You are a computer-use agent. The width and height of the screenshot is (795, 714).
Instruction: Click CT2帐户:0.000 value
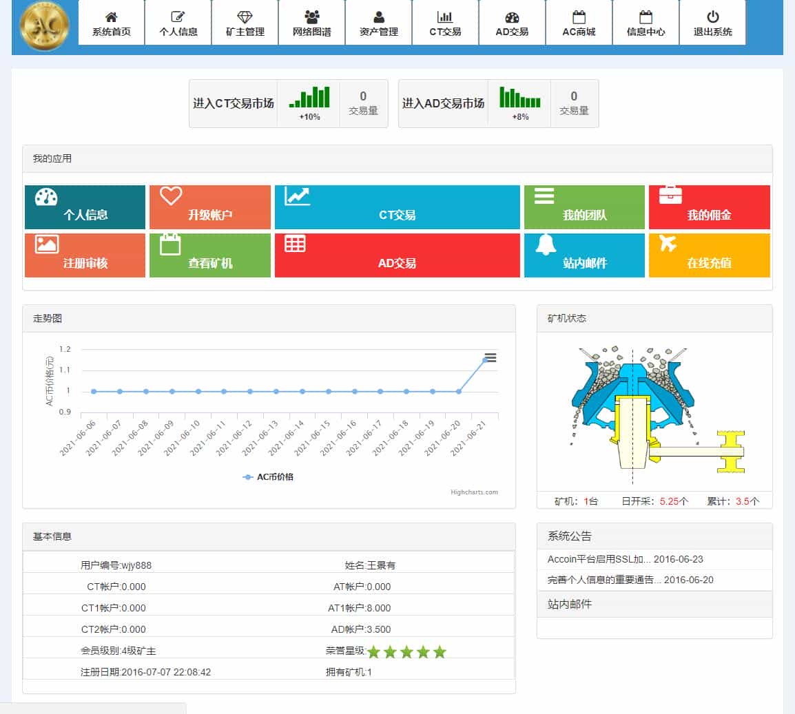(114, 629)
